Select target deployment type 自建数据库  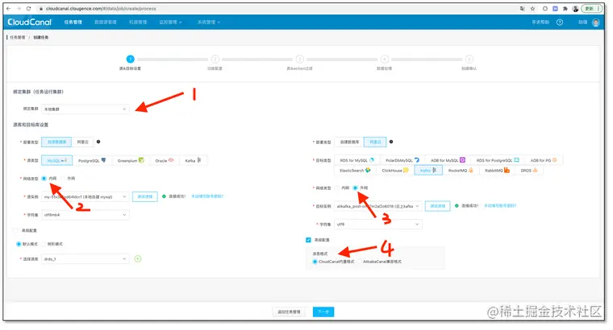pyautogui.click(x=349, y=142)
